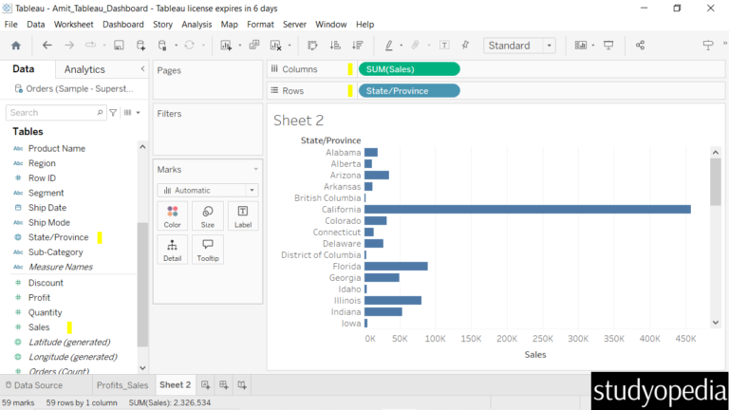Swap rows and columns with the swap icon
The height and width of the screenshot is (410, 729).
click(x=312, y=46)
